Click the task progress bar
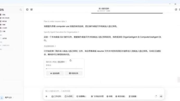This screenshot has width=180, height=101. click(x=64, y=69)
